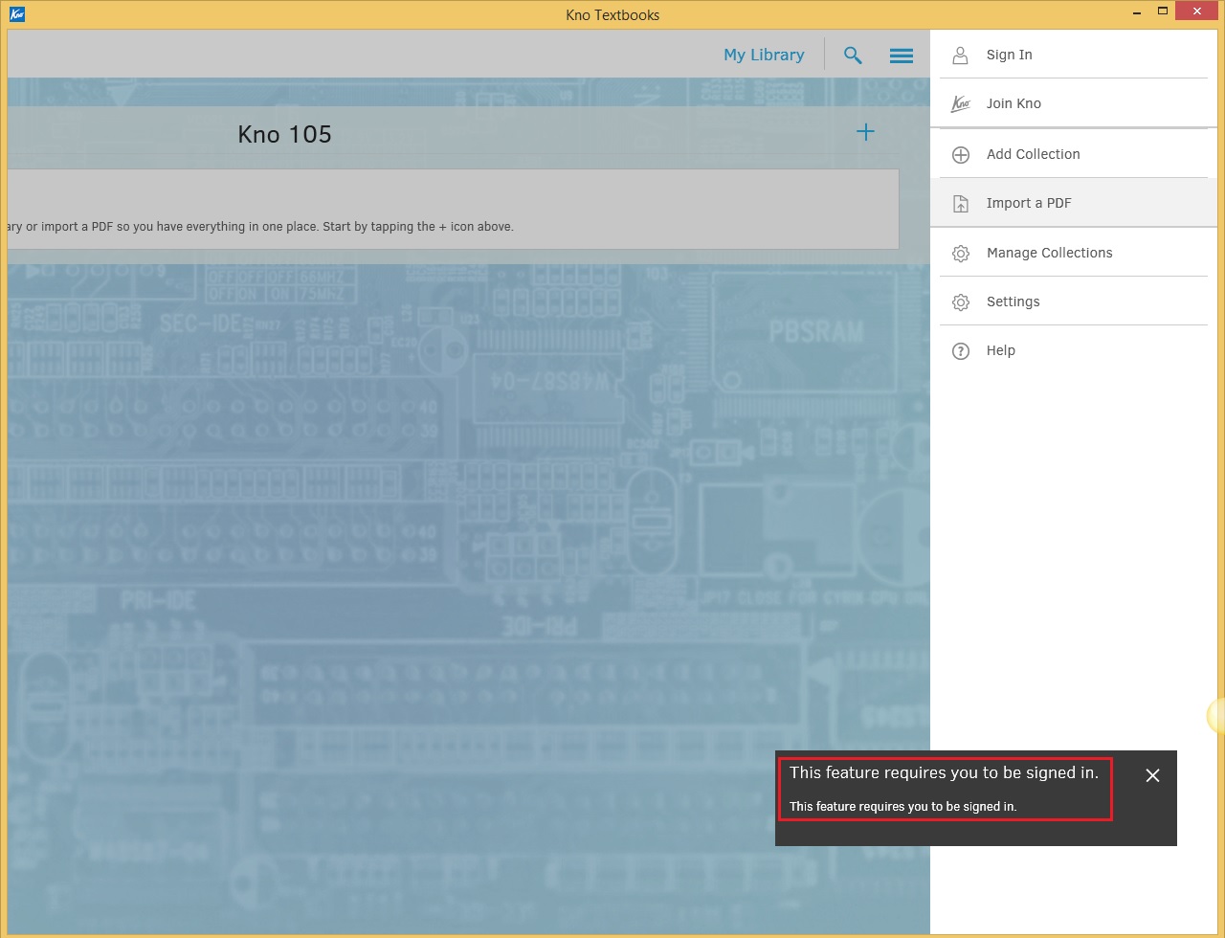Choose Sign In from side menu
Image resolution: width=1225 pixels, height=938 pixels.
click(1073, 55)
